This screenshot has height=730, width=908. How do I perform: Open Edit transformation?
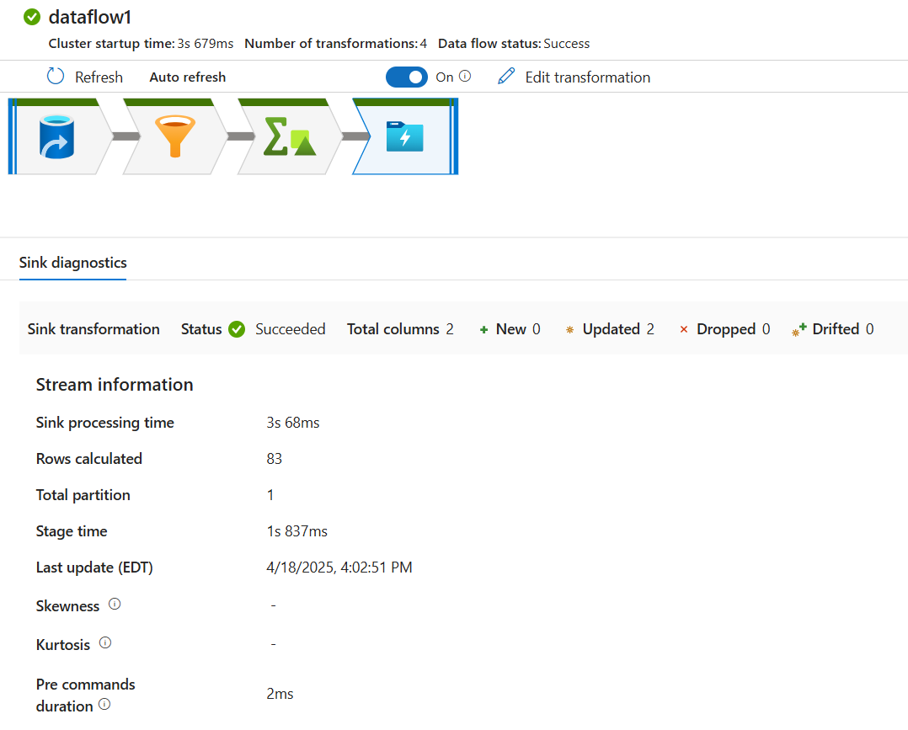pyautogui.click(x=585, y=77)
